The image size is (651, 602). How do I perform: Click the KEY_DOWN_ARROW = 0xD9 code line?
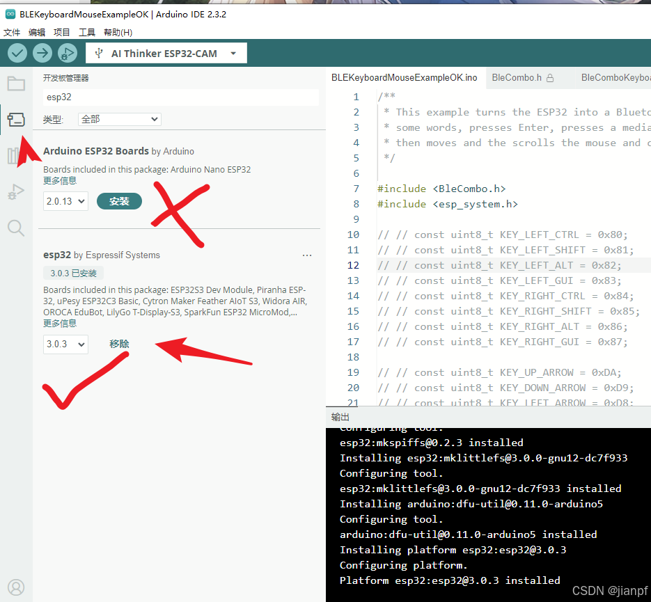click(505, 388)
